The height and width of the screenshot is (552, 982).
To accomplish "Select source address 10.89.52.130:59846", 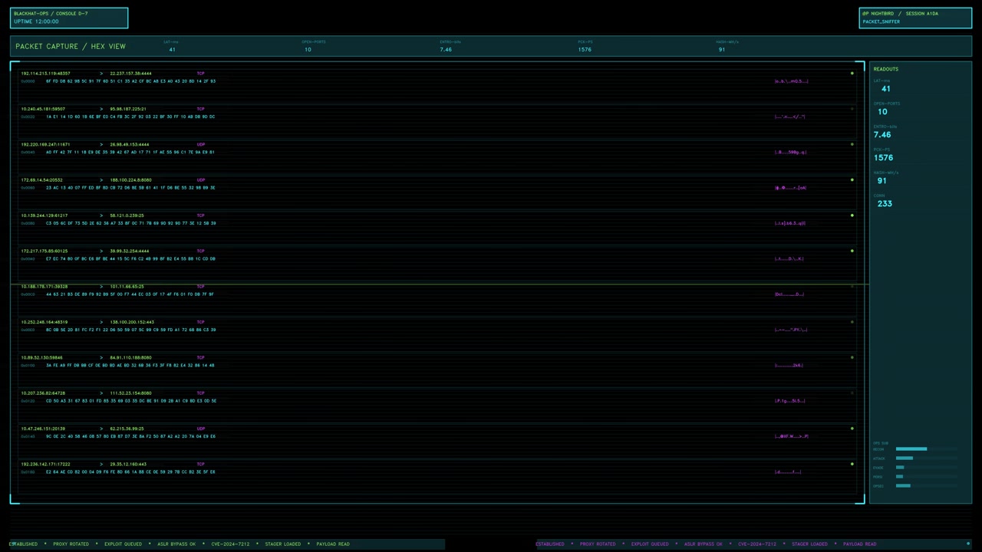I will [x=42, y=357].
